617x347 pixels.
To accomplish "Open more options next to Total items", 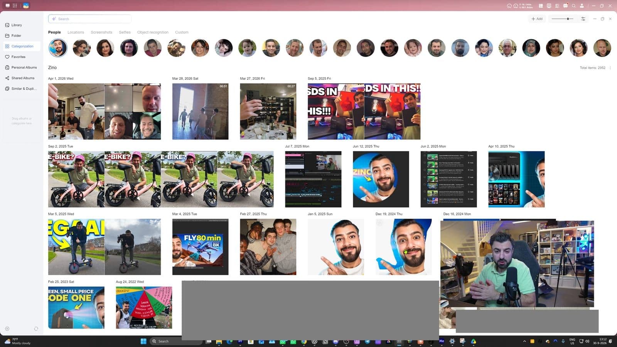I will [x=610, y=68].
